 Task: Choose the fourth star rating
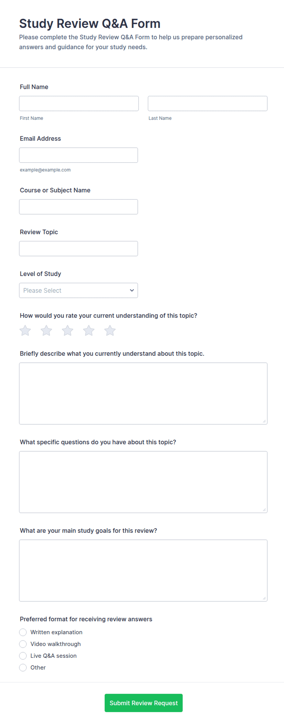(x=89, y=331)
